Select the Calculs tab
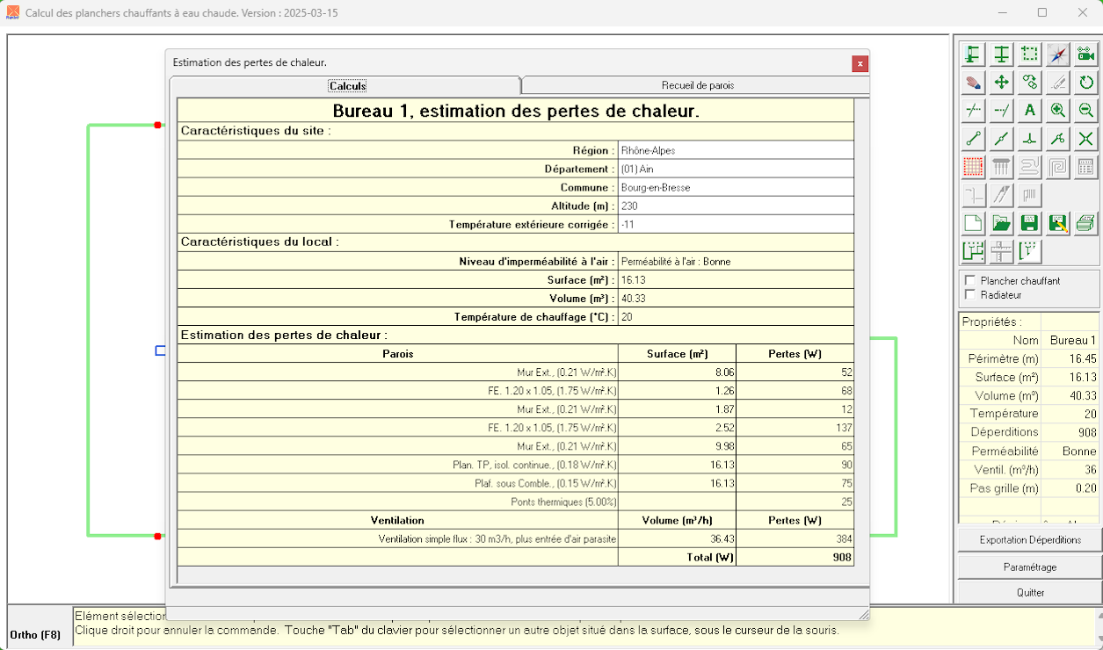1103x650 pixels. coord(347,86)
